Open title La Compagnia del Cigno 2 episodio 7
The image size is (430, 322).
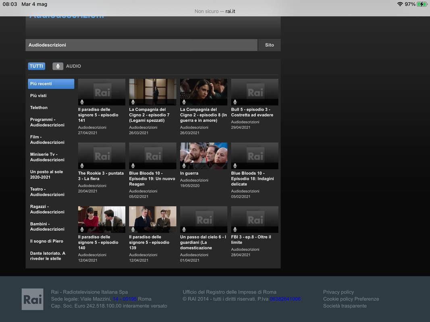pyautogui.click(x=149, y=115)
